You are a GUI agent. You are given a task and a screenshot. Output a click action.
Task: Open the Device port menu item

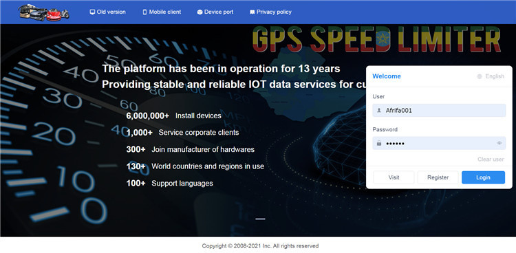tap(215, 12)
